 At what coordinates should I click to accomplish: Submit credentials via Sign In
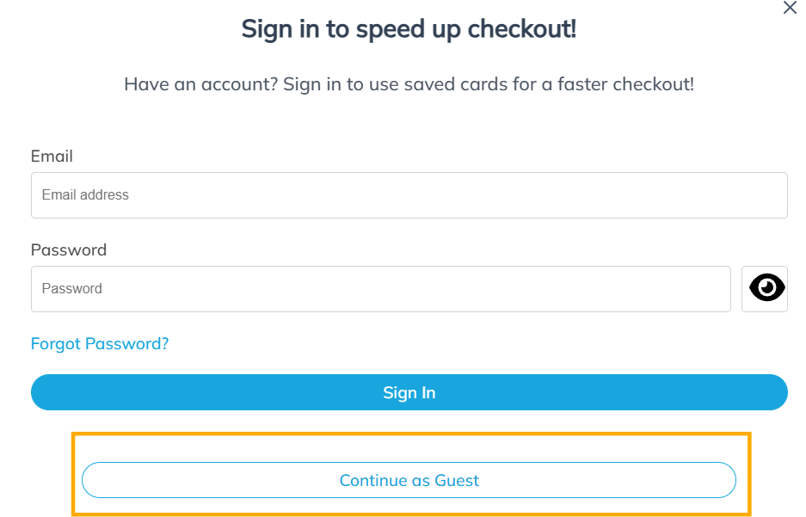[409, 392]
